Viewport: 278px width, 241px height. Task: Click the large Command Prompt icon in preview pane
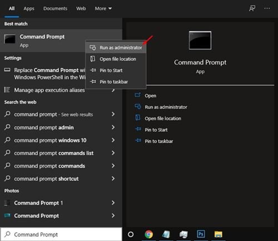pyautogui.click(x=200, y=41)
